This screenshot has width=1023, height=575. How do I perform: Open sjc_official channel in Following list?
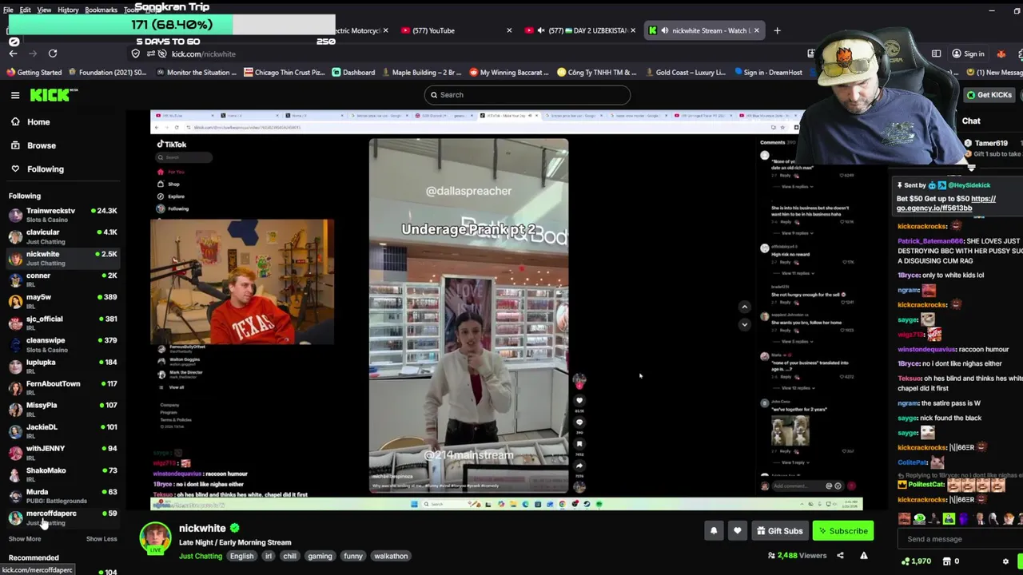pyautogui.click(x=62, y=323)
